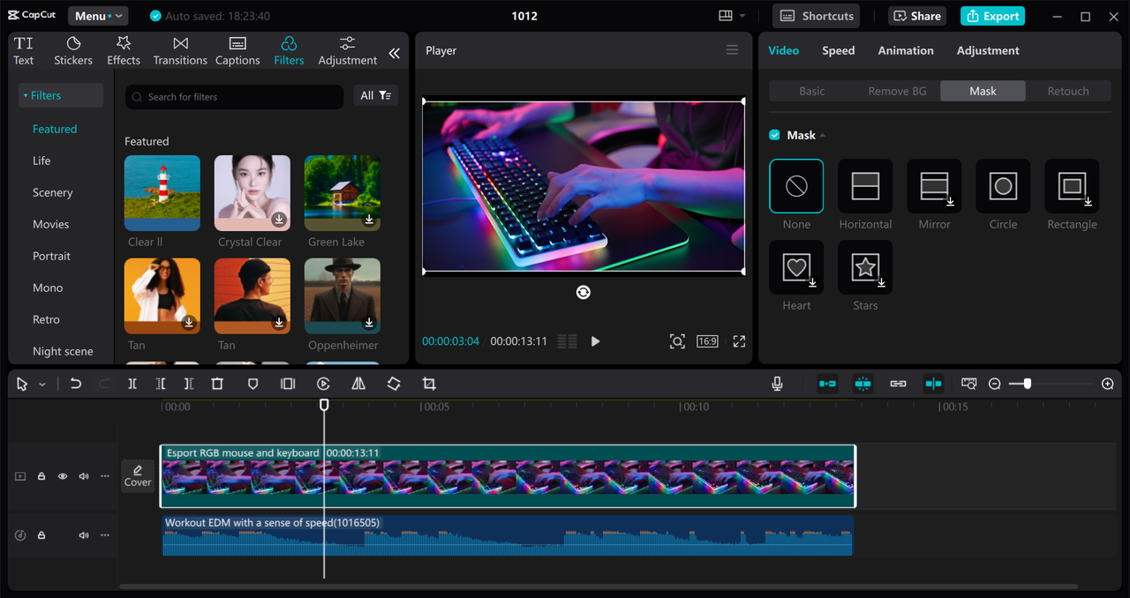The height and width of the screenshot is (598, 1130).
Task: Open the Captions panel
Action: pyautogui.click(x=237, y=51)
